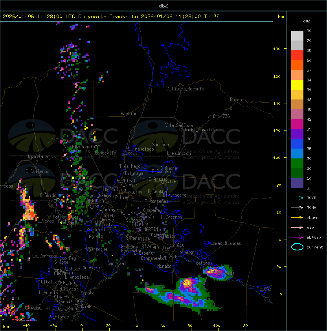Click the 'VillaVicencio' map label
Image resolution: width=327 pixels, height=331 pixels.
79,147
